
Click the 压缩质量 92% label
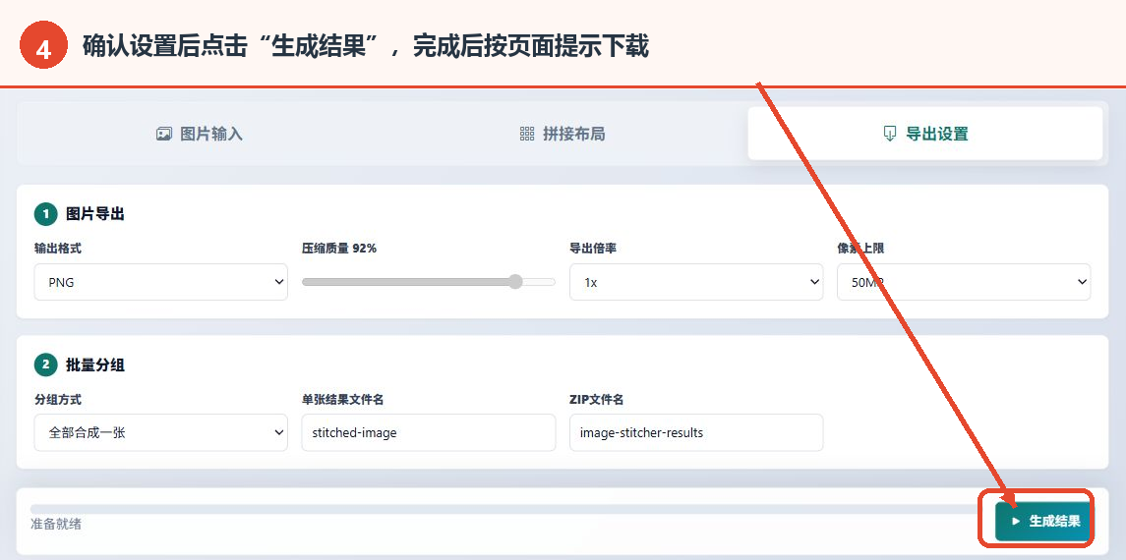pyautogui.click(x=339, y=249)
